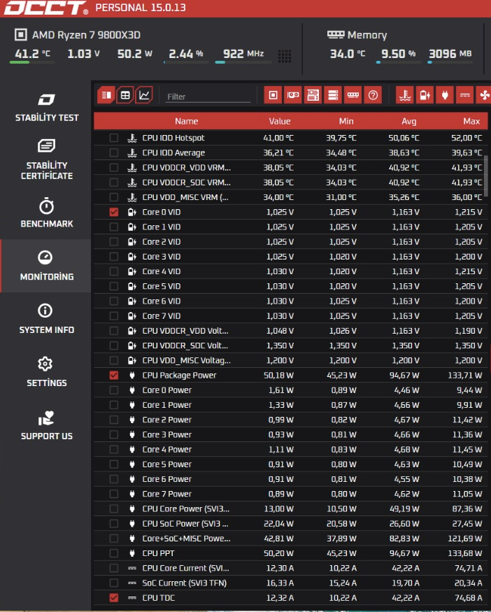This screenshot has height=612, width=491.
Task: Check the CPU IOD Hotspot checkbox
Action: (x=113, y=138)
